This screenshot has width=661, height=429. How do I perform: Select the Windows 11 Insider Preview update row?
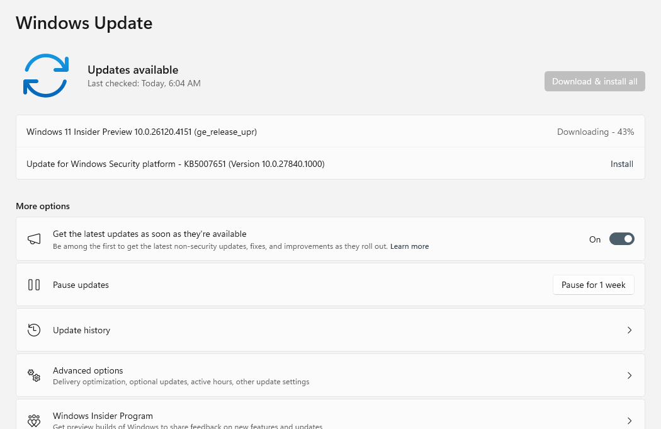(142, 132)
